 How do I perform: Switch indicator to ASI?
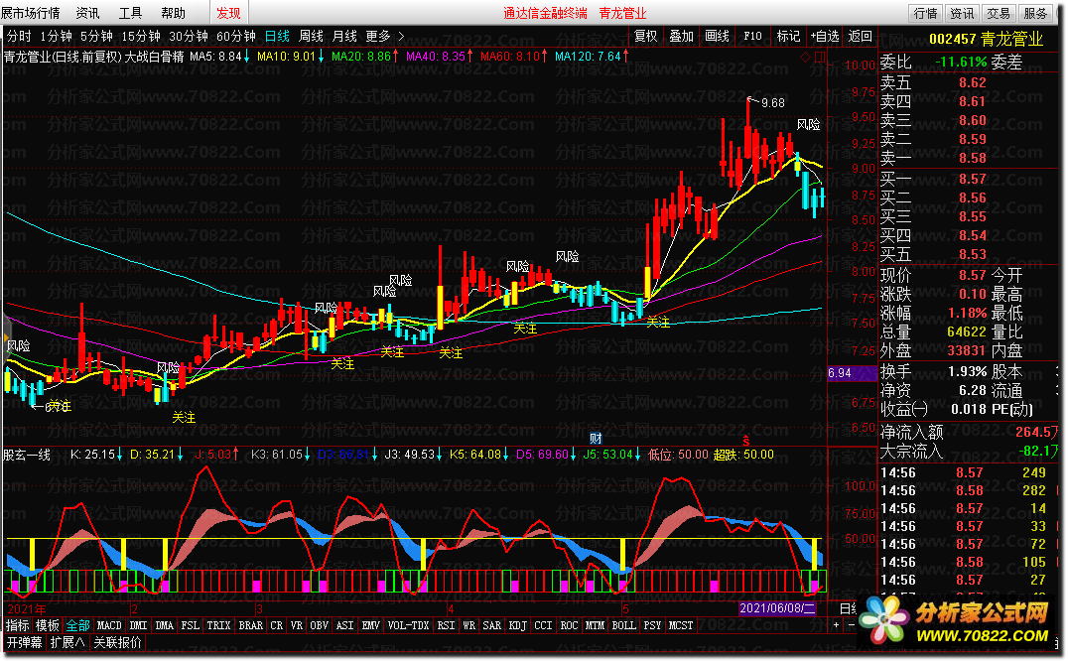tap(344, 625)
